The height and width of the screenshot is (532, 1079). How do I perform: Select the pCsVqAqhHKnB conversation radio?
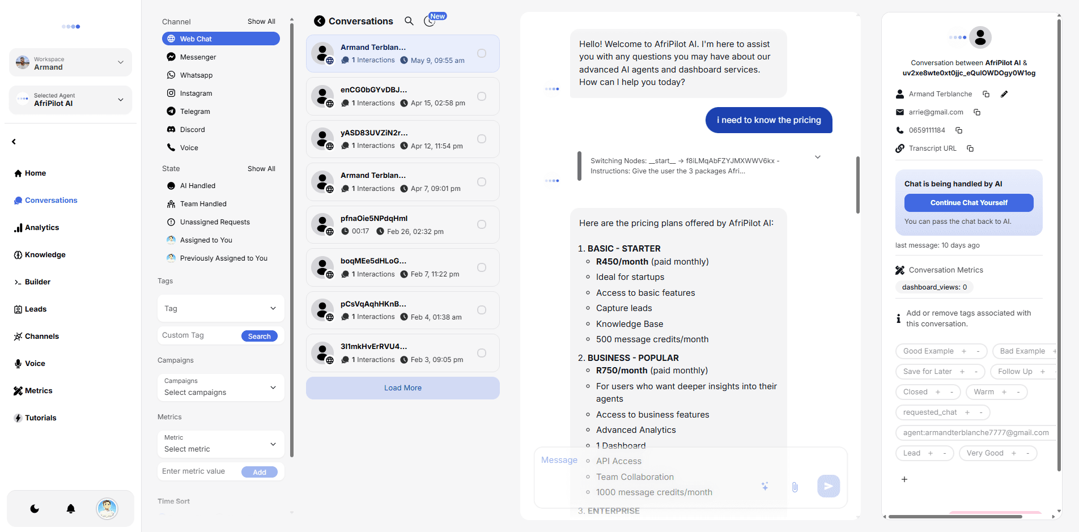click(482, 310)
